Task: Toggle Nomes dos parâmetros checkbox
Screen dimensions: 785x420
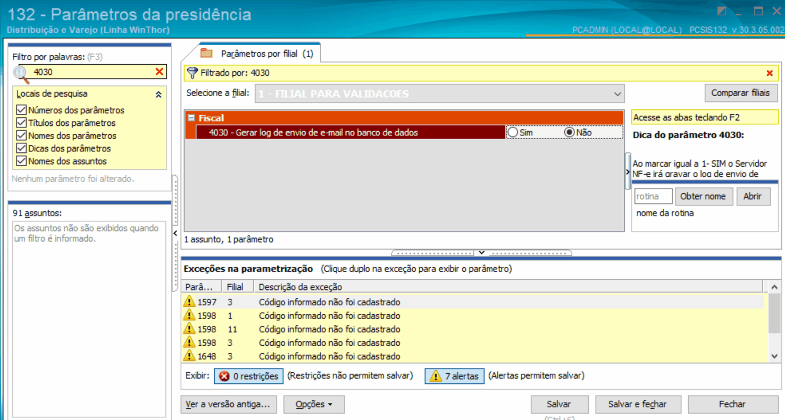Action: tap(21, 135)
